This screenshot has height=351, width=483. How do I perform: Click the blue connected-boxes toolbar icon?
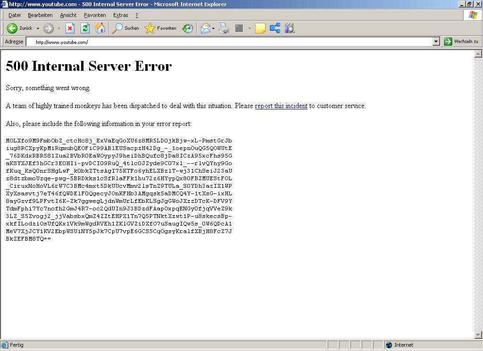(x=275, y=28)
